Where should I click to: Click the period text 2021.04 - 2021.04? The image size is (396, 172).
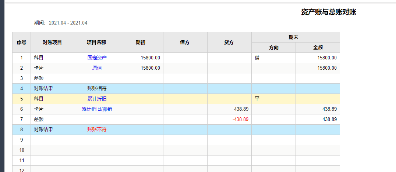click(68, 23)
